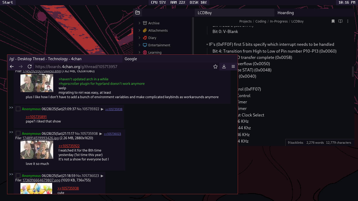Click the DISK 10% indicator in top bar
The width and height of the screenshot is (358, 201).
coord(198,2)
